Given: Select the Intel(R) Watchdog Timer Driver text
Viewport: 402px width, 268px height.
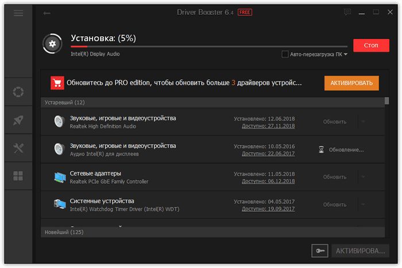Looking at the screenshot, I should (x=125, y=209).
